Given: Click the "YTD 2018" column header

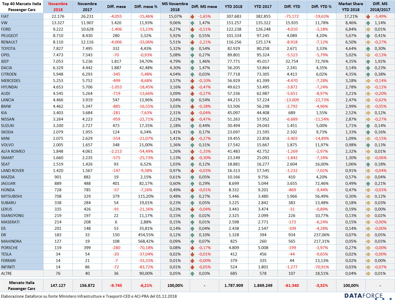Looking at the screenshot, I should (234, 7).
